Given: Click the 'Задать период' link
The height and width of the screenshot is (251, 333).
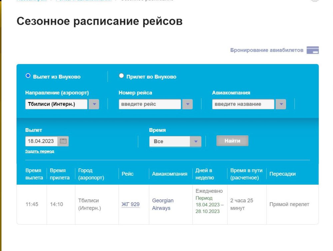Looking at the screenshot, I should click(40, 151).
